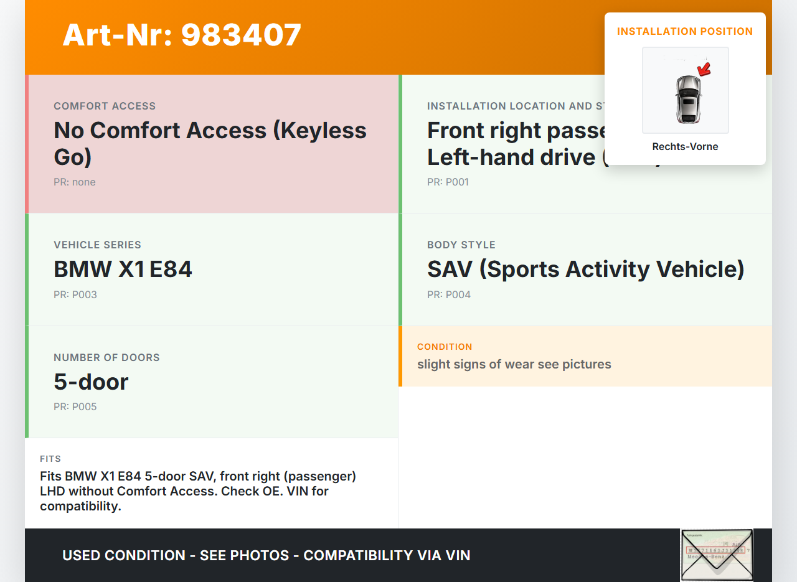The width and height of the screenshot is (797, 582).
Task: Click the PR: none code label
Action: (75, 182)
